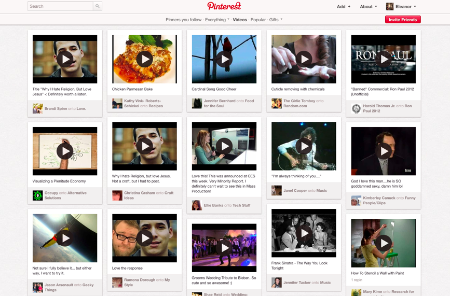This screenshot has width=450, height=296.
Task: Open Ramona Dorough's profile link
Action: 140,280
